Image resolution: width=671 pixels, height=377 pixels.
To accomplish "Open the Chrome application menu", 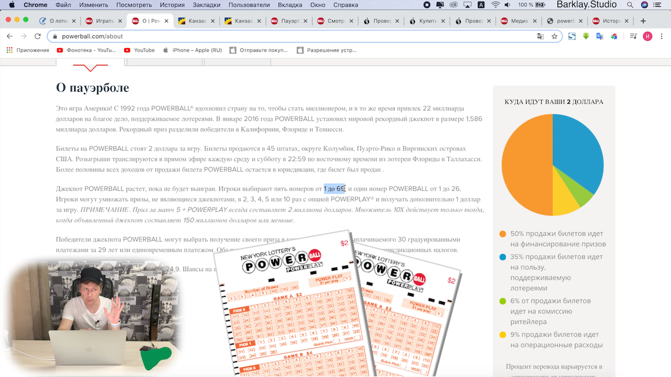I will coord(35,5).
